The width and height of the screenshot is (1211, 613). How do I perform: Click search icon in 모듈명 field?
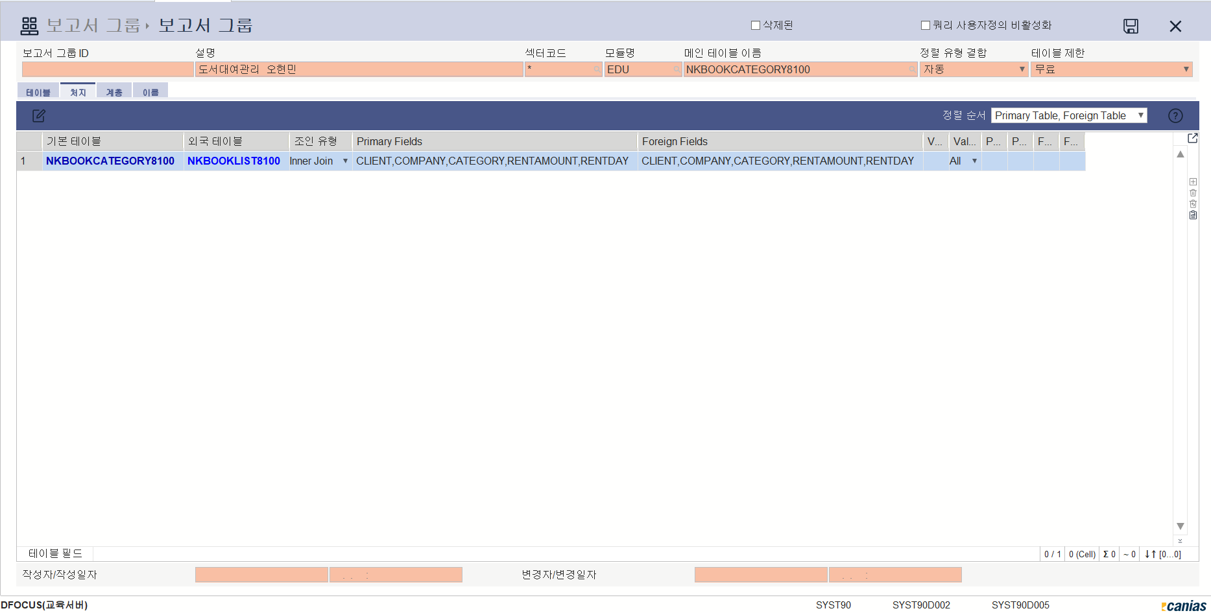677,69
